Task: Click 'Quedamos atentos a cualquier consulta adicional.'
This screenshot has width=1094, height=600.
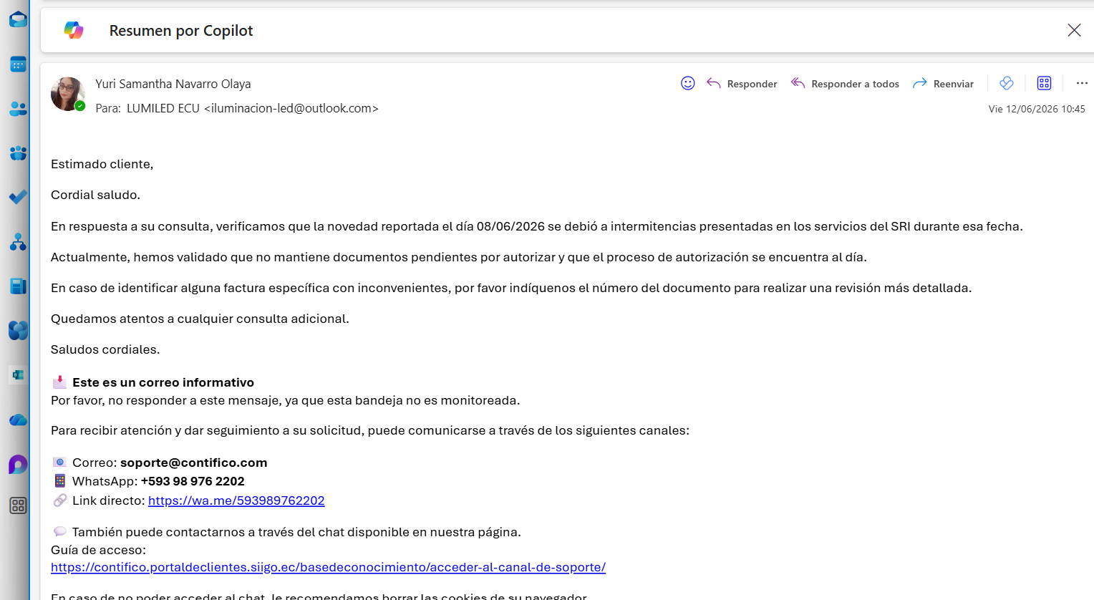Action: click(200, 319)
